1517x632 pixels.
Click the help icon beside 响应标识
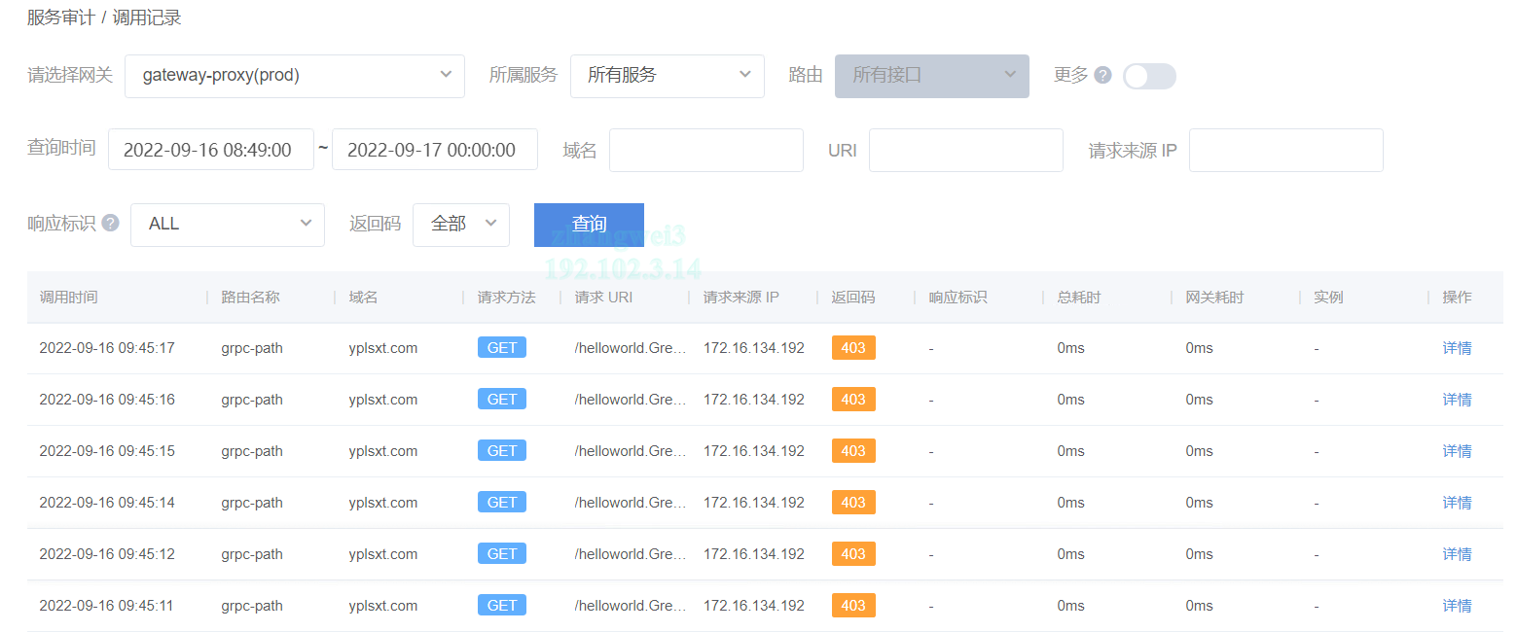[x=111, y=224]
